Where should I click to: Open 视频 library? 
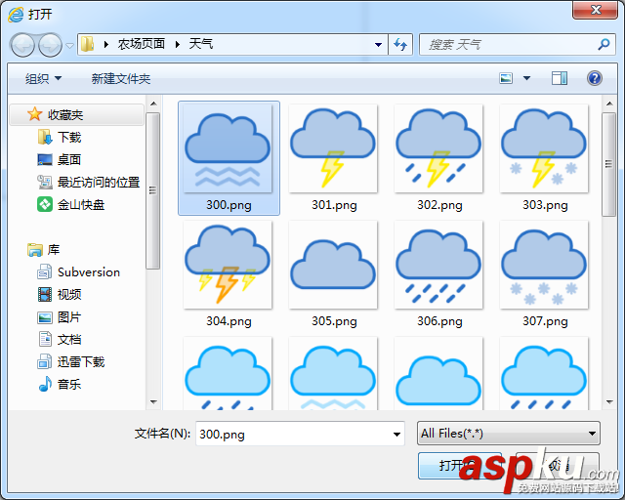click(69, 295)
